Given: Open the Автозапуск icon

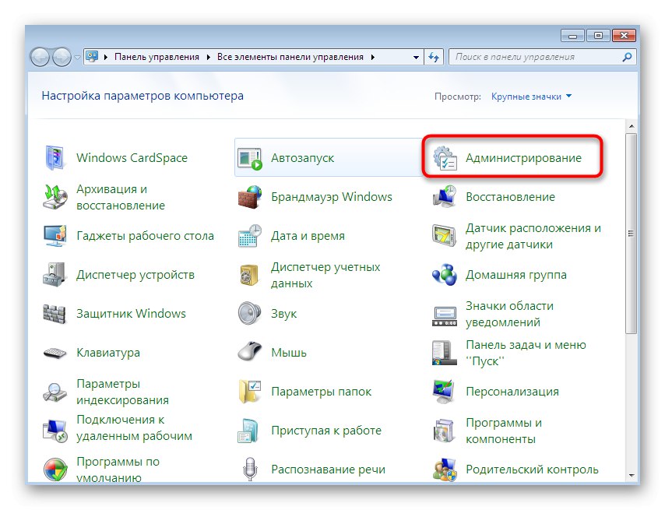Looking at the screenshot, I should click(x=249, y=158).
